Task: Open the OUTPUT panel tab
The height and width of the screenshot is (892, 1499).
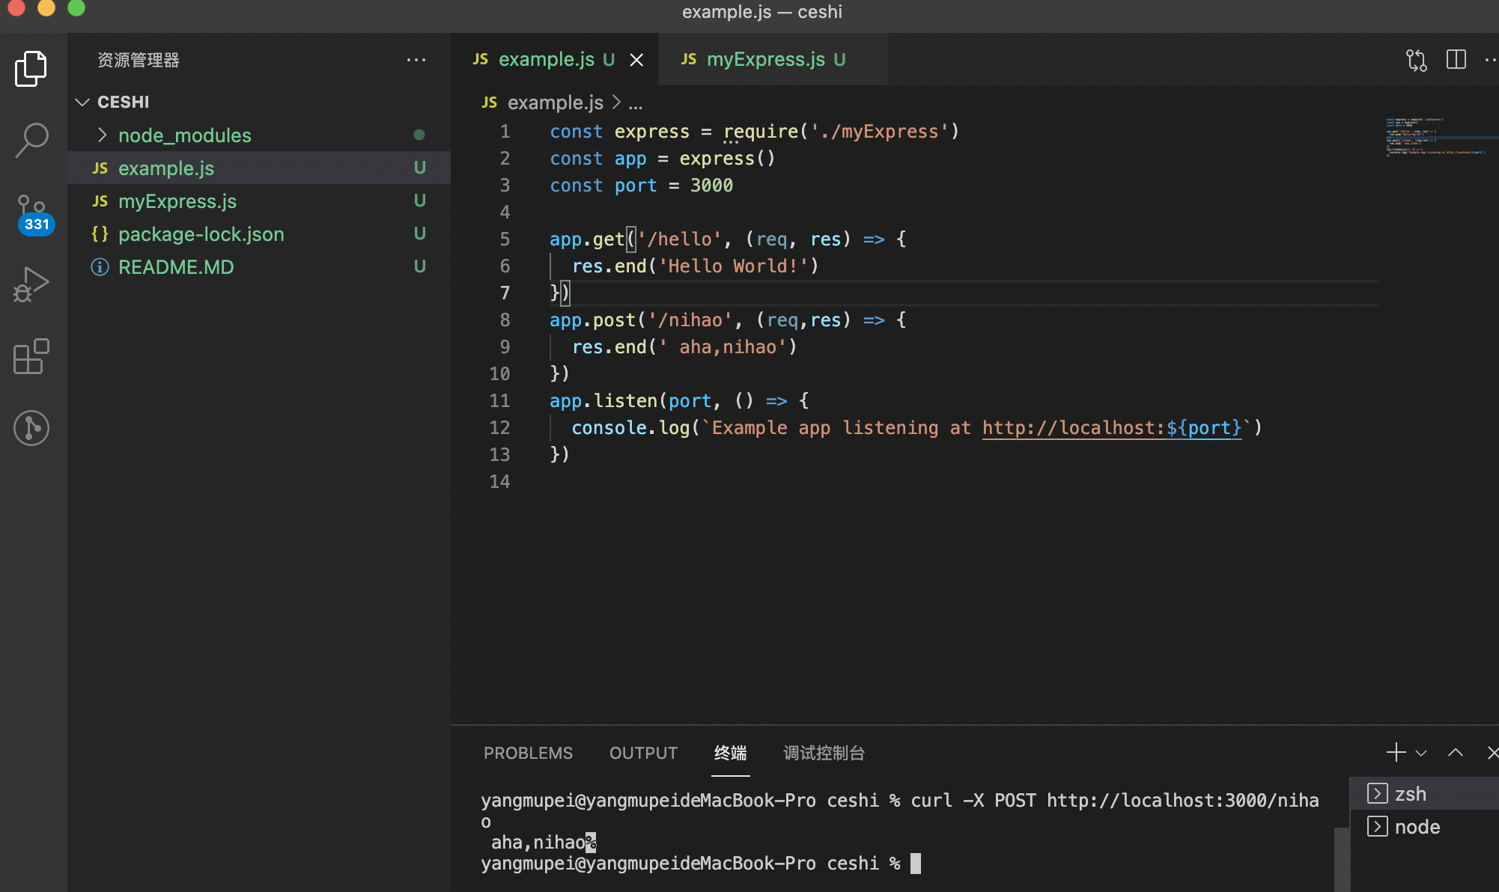Action: coord(643,753)
